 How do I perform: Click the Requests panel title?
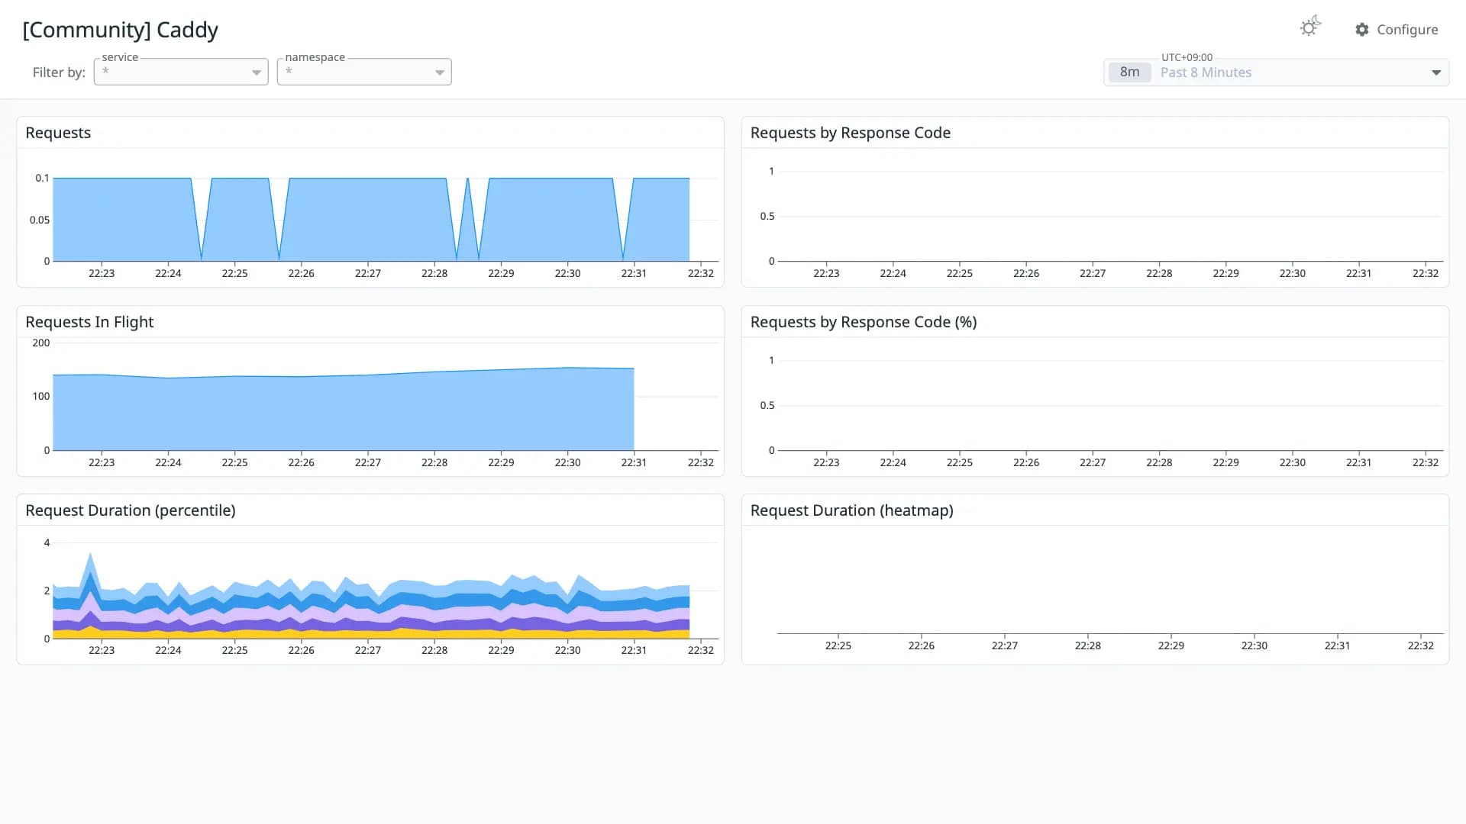tap(58, 133)
